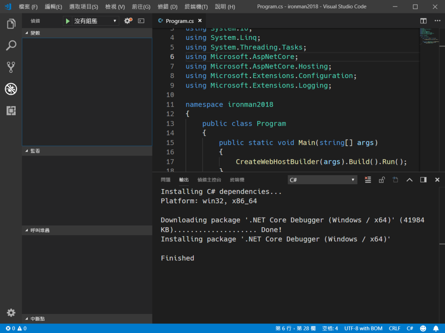Screen dimensions: 445x333
Task: Click the 第 6 行，第 28 欄 cursor position
Action: 296,329
